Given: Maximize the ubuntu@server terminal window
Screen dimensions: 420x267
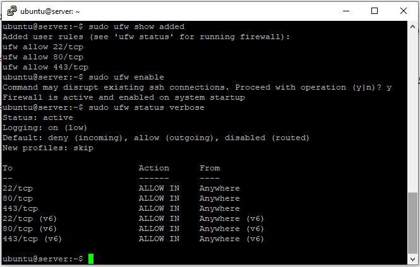Looking at the screenshot, I should pyautogui.click(x=375, y=11).
